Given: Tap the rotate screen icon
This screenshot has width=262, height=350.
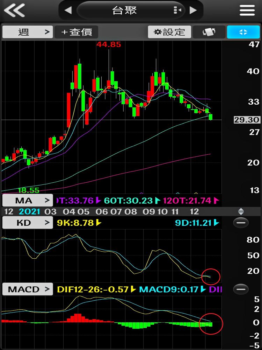Looking at the screenshot, I should (x=209, y=32).
